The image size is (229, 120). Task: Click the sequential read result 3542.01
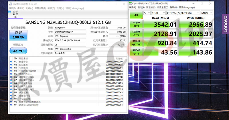[x=161, y=24]
